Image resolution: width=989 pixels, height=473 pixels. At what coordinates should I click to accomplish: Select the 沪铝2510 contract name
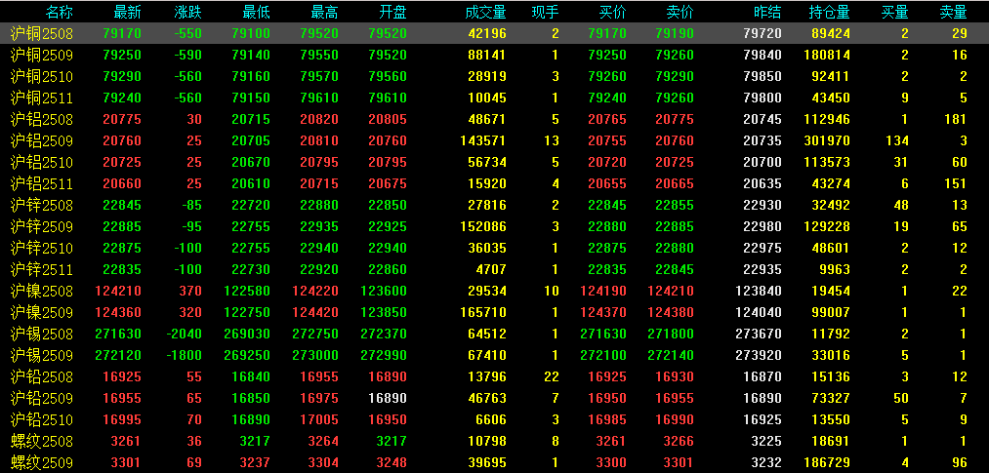pos(42,163)
